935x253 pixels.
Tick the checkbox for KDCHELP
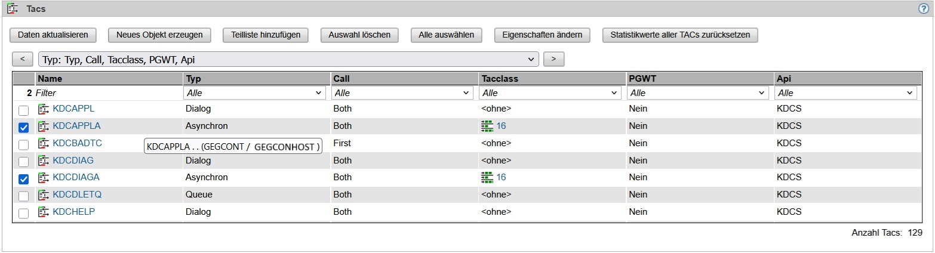click(x=23, y=214)
